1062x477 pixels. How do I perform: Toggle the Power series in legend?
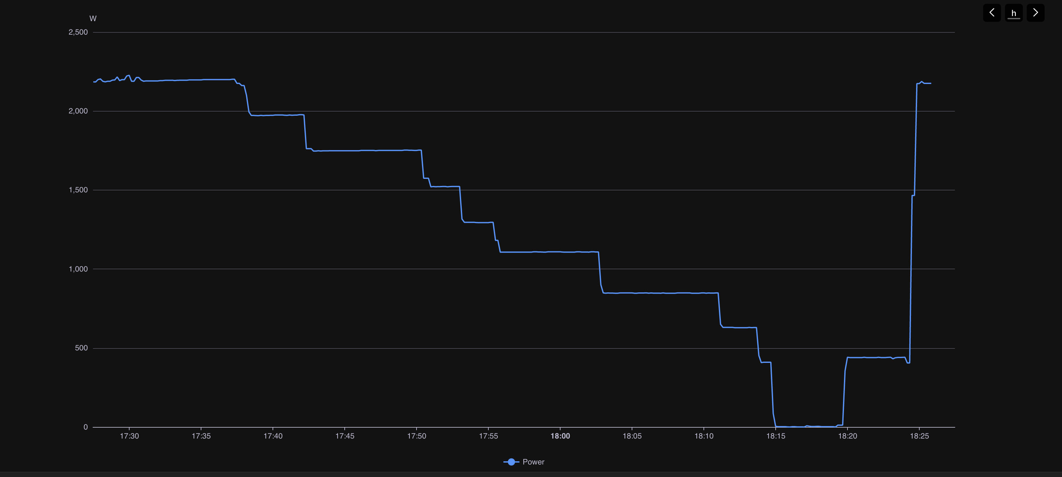coord(524,462)
